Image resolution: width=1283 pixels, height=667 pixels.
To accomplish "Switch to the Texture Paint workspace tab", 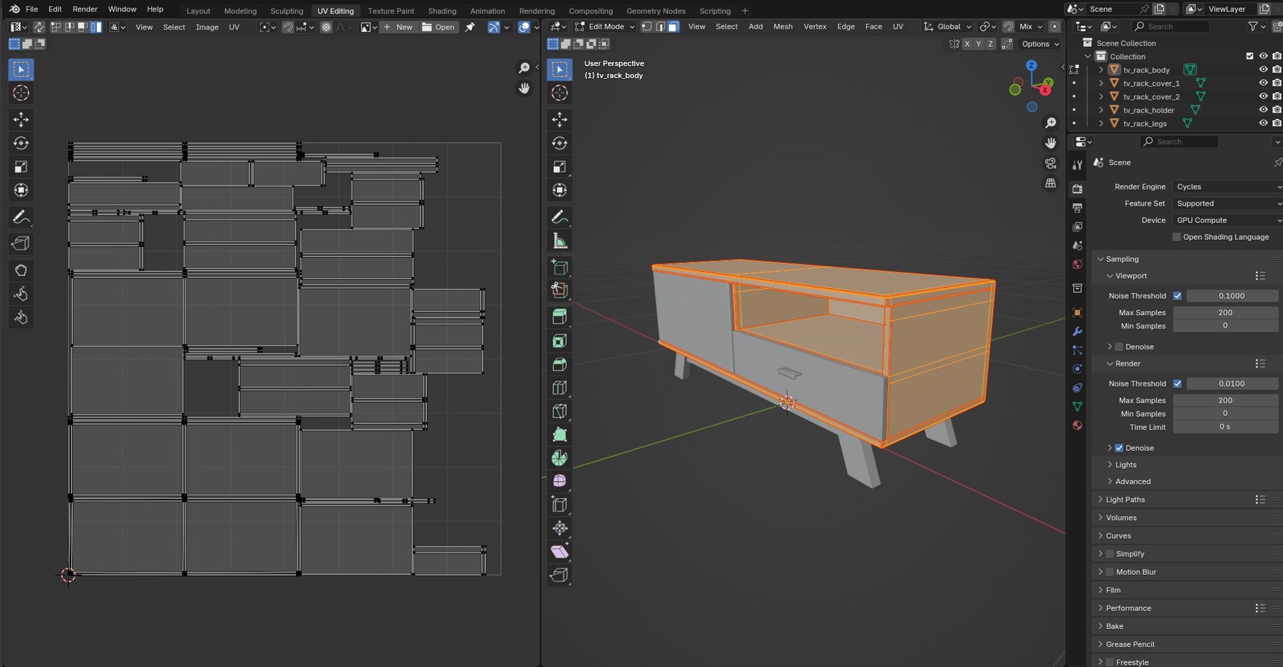I will click(391, 11).
